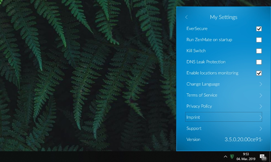This screenshot has width=271, height=162.
Task: Click the My Settings panel title
Action: point(224,17)
